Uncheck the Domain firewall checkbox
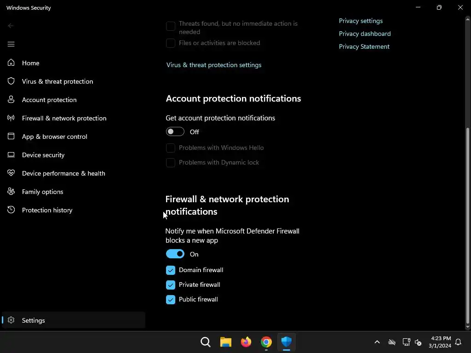This screenshot has height=353, width=471. point(170,270)
